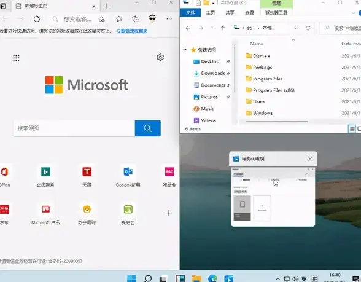Viewport: 361px width, 282px height.
Task: Select the Program Files (x86) folder
Action: pyautogui.click(x=274, y=90)
